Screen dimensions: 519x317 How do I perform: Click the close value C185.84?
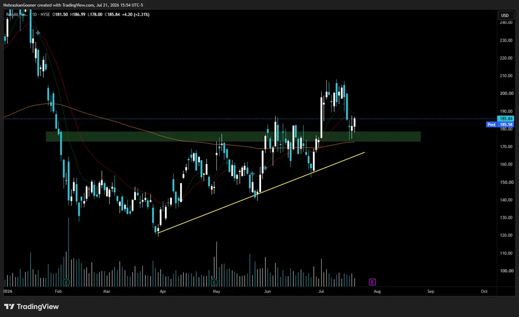pos(112,15)
